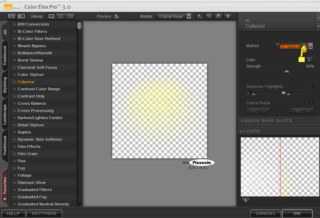Image resolution: width=320 pixels, height=218 pixels.
Task: Select the Dynamic Skin Softener filter
Action: pos(40,139)
